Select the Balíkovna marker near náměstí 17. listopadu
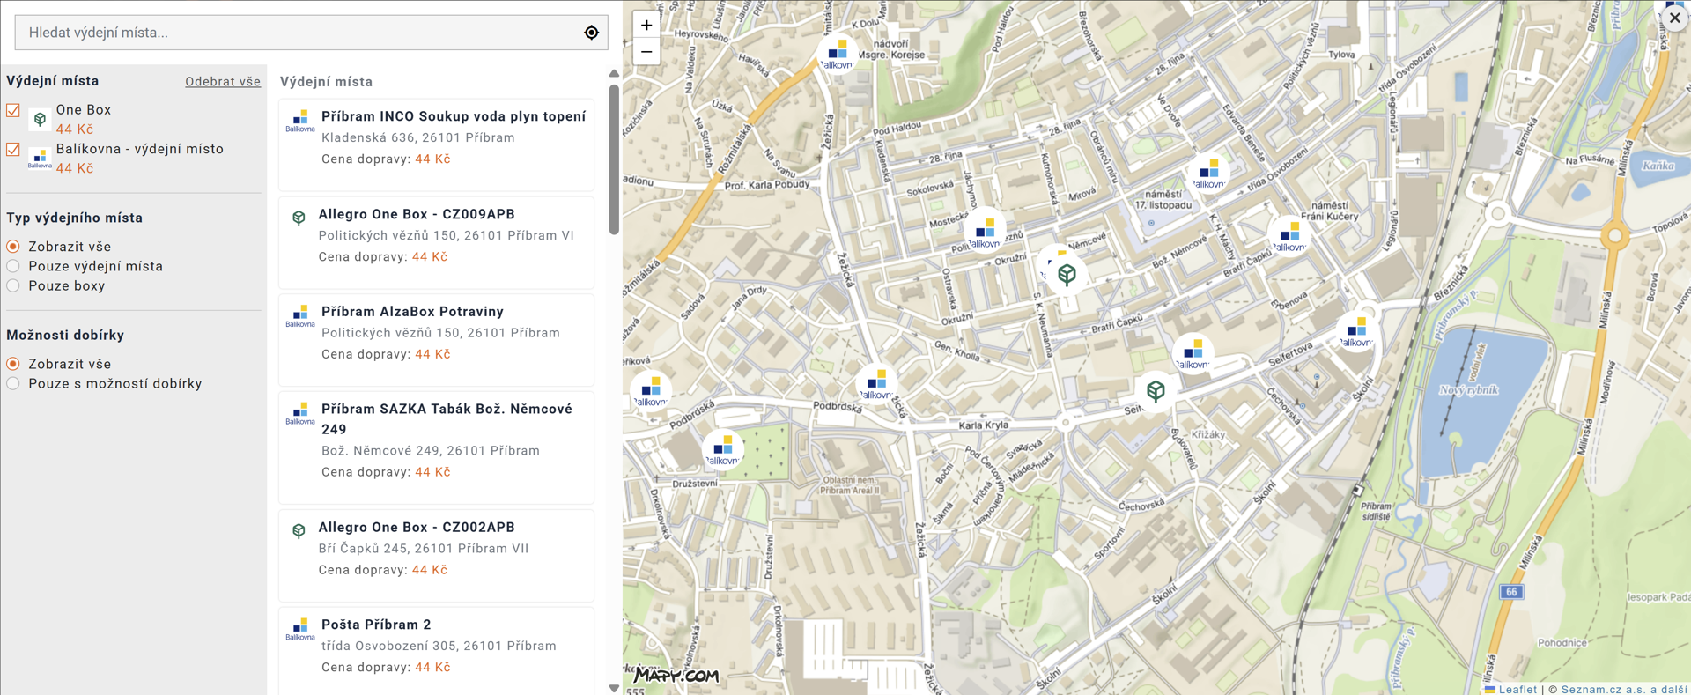 pyautogui.click(x=1208, y=173)
